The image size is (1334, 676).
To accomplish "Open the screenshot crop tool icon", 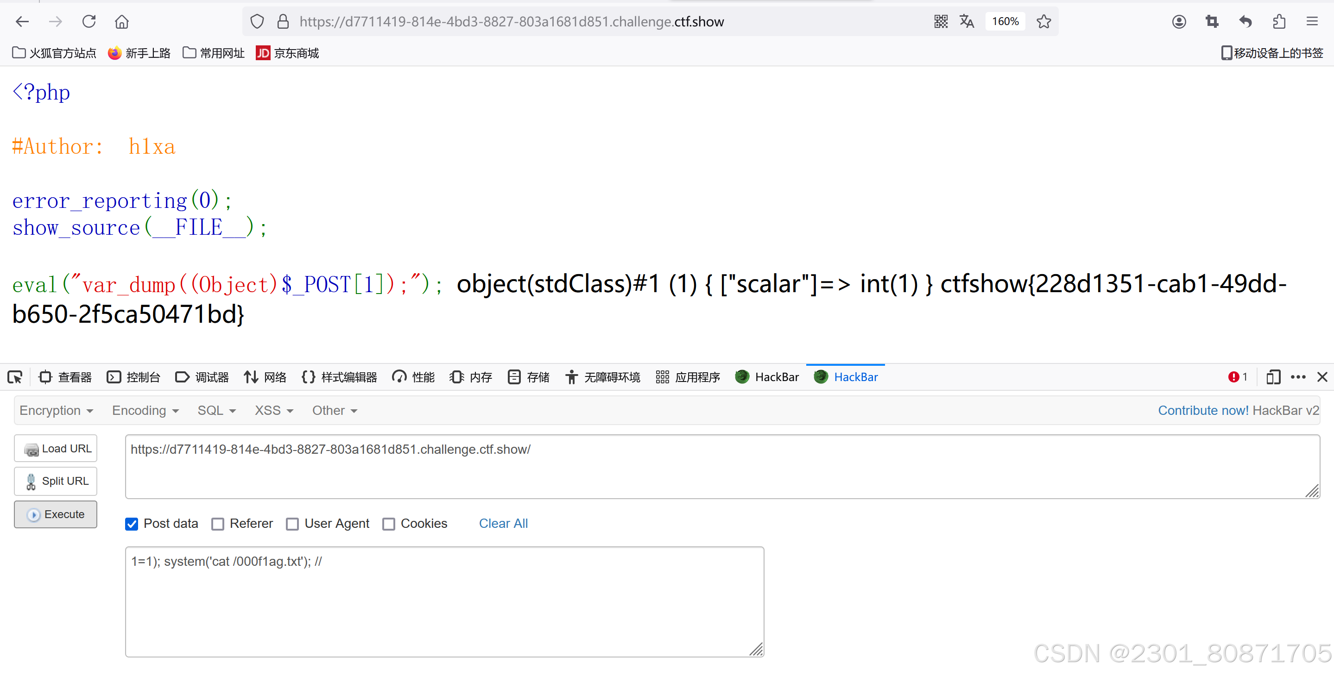I will [1212, 22].
